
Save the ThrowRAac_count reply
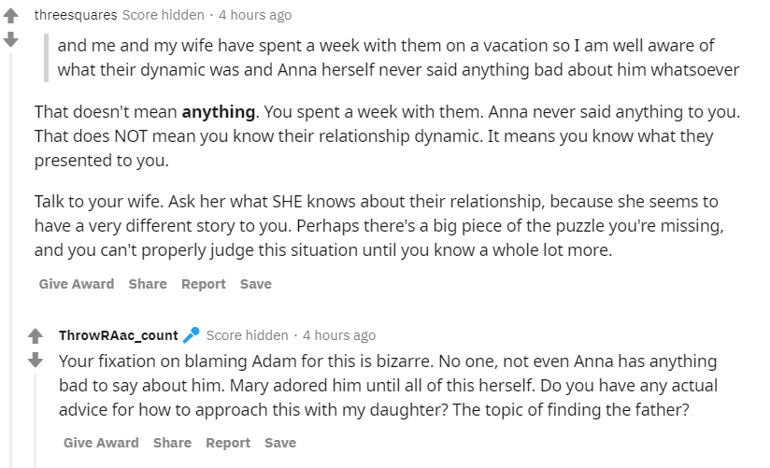tap(280, 443)
